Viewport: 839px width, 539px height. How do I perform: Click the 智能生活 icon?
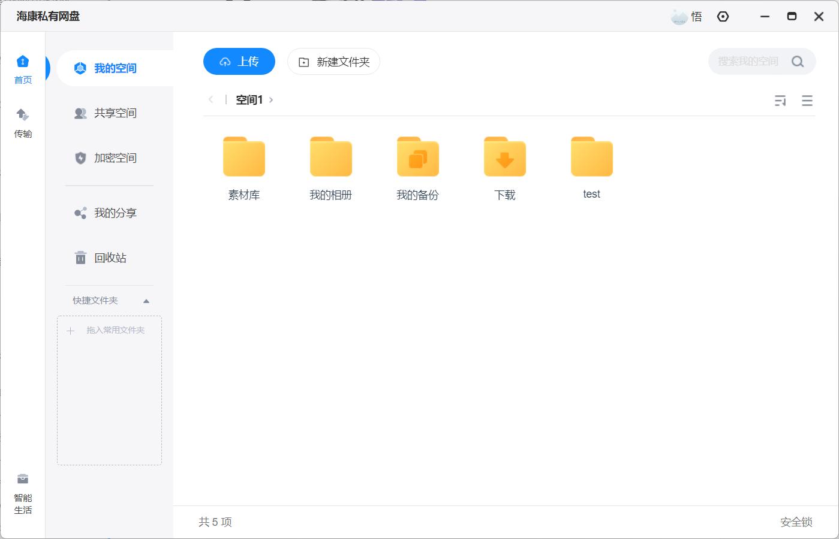pyautogui.click(x=22, y=479)
